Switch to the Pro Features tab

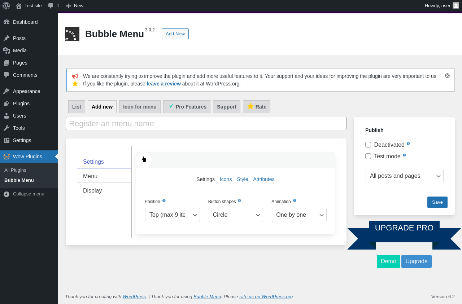187,107
